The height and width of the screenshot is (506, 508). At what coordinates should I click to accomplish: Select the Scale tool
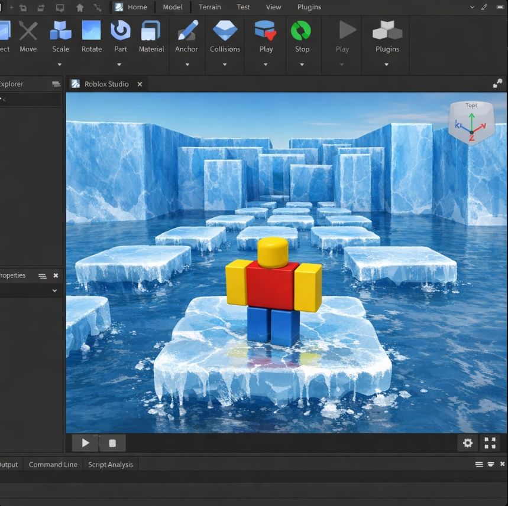[x=60, y=36]
